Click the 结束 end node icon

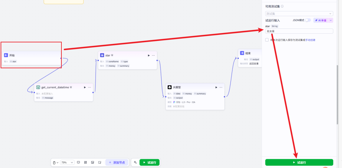point(242,53)
